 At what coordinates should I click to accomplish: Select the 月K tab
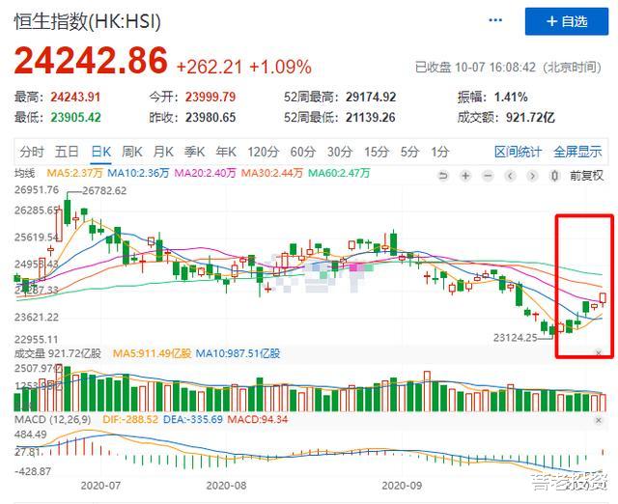[163, 152]
